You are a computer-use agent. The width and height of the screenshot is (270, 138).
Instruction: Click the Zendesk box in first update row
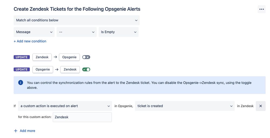(x=42, y=57)
